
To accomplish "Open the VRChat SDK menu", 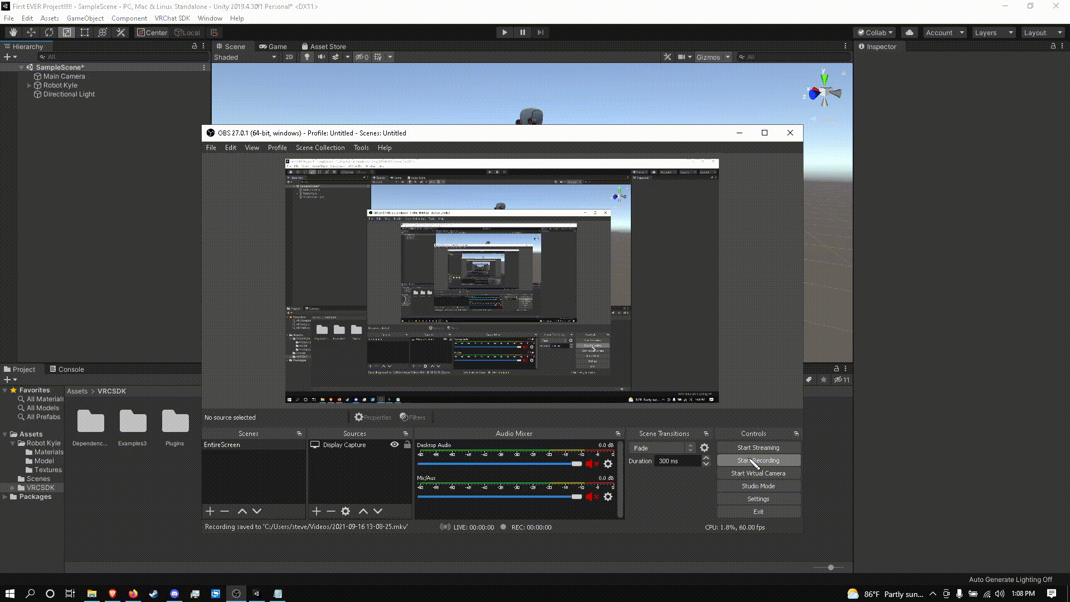I will tap(172, 18).
